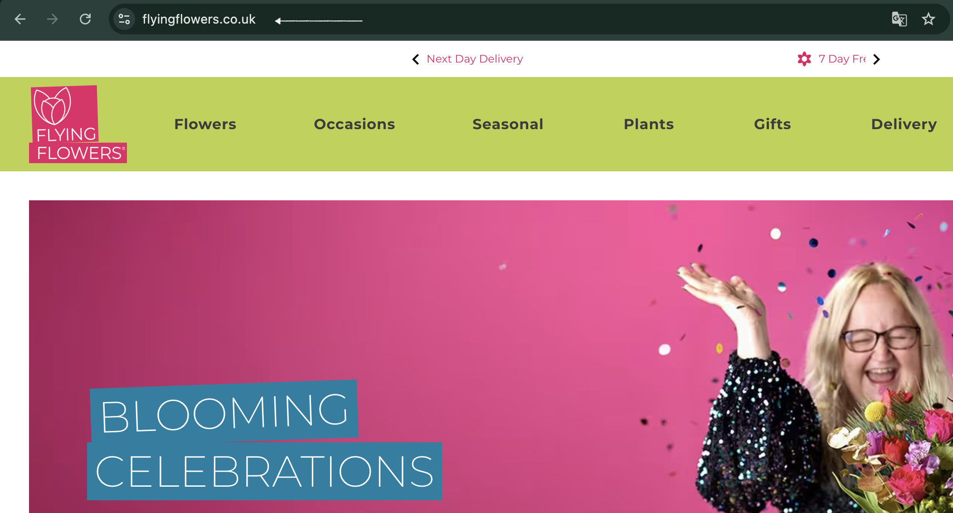Viewport: 953px width, 513px height.
Task: Show previous promo with left chevron
Action: pos(415,59)
